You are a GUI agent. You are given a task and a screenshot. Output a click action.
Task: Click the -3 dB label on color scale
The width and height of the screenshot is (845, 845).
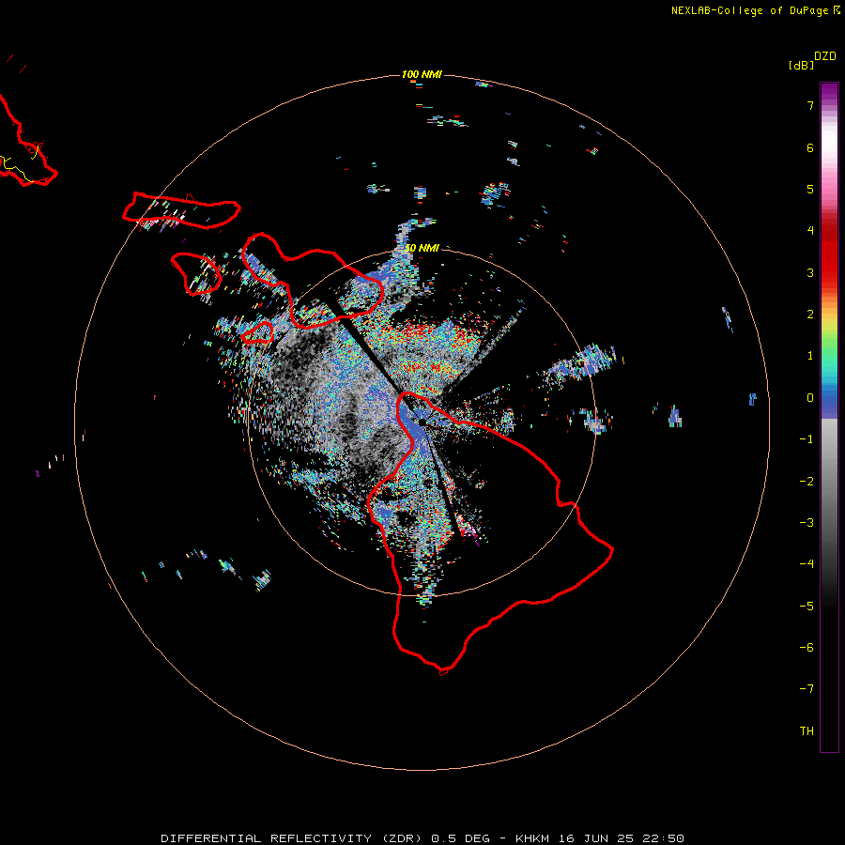807,523
